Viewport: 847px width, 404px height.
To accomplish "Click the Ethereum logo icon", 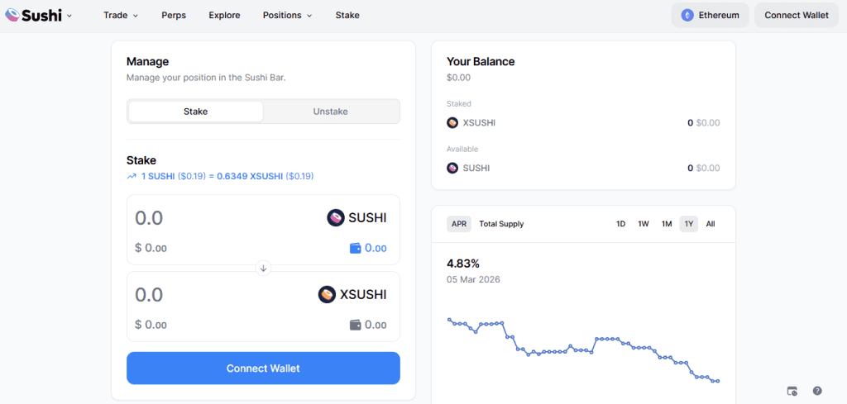I will click(x=687, y=15).
